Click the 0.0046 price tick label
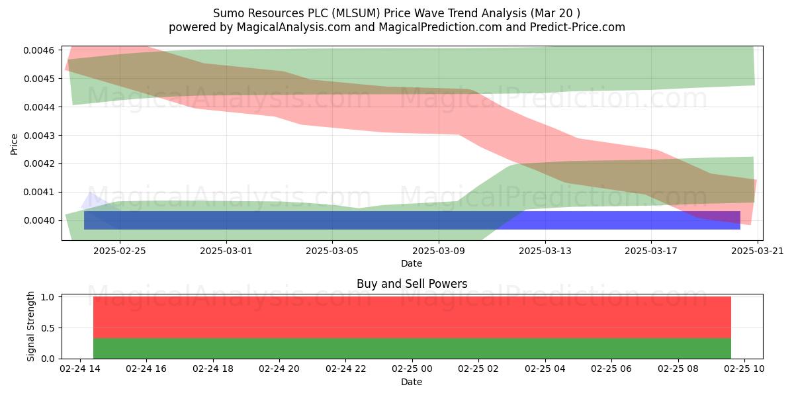 pos(40,50)
